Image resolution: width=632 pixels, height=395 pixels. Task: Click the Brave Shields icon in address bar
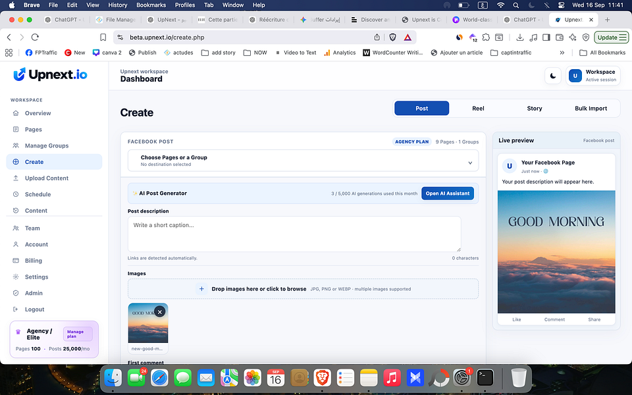pyautogui.click(x=392, y=38)
